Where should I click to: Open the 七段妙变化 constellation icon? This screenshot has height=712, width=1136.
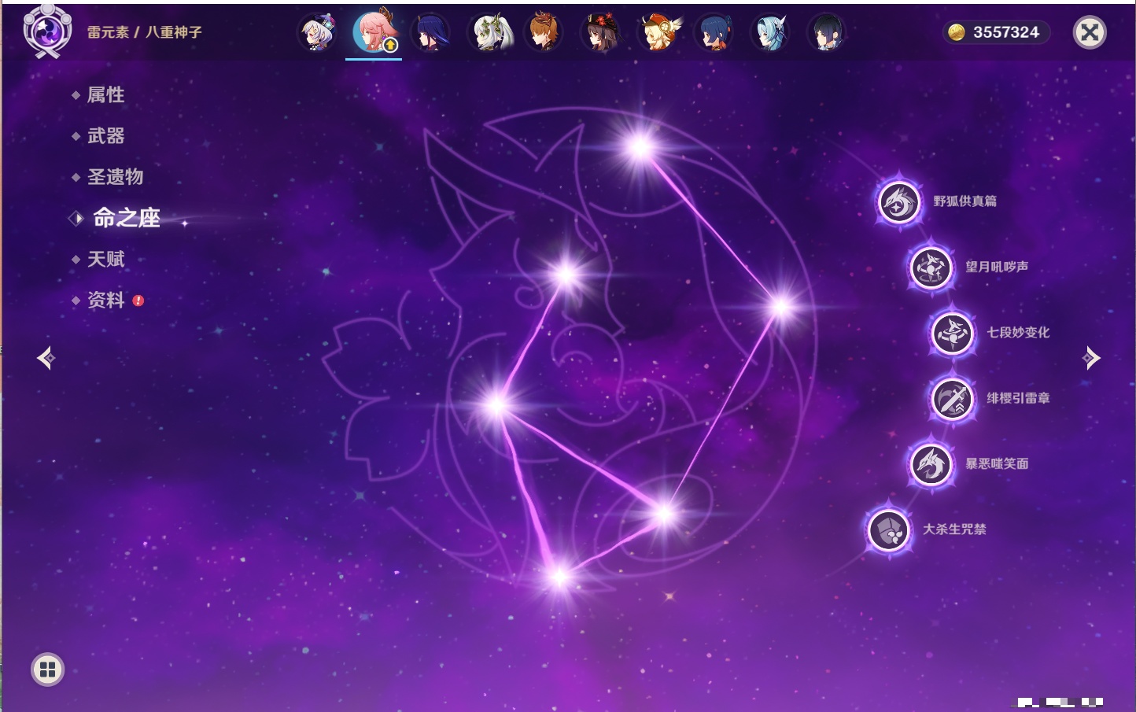953,333
